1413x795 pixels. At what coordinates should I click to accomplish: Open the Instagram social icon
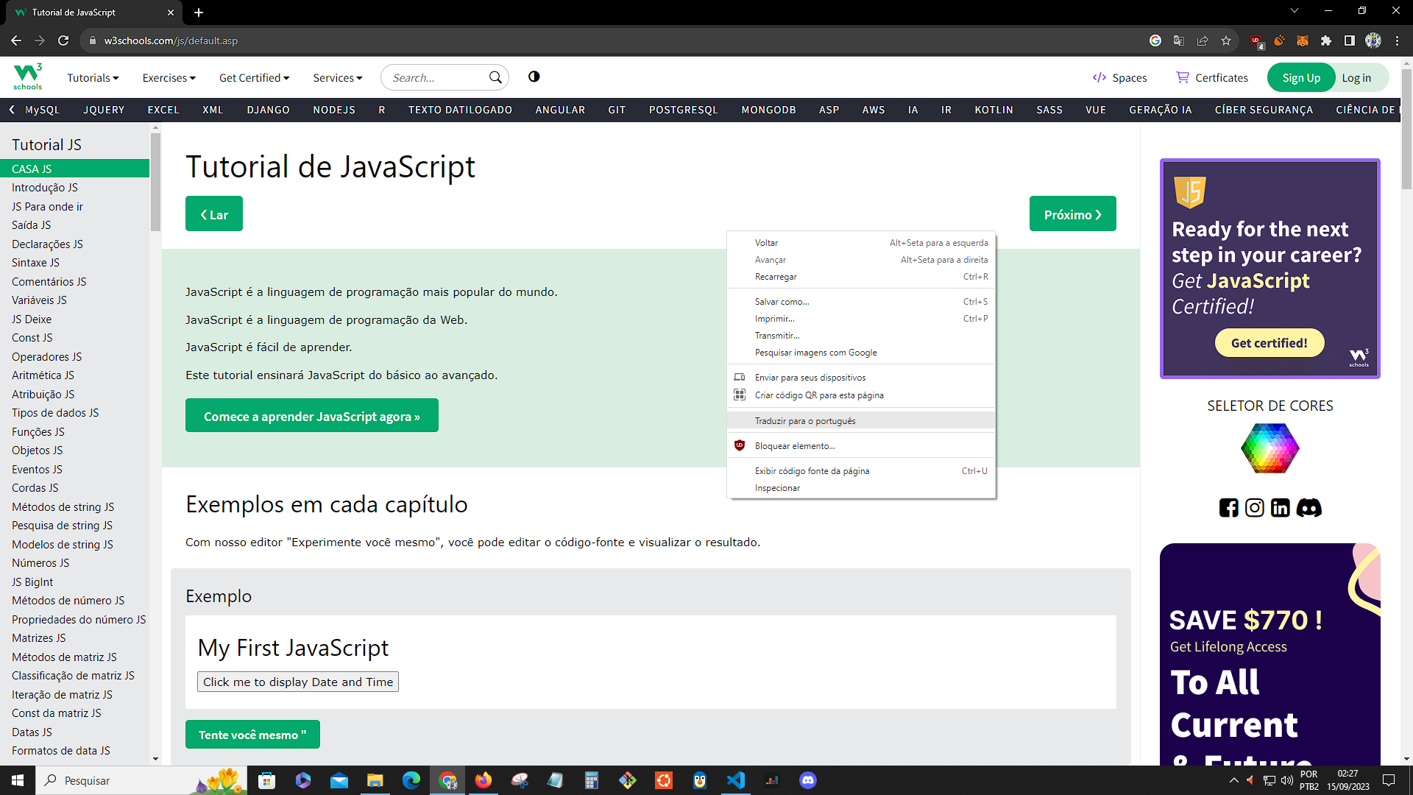[x=1254, y=508]
